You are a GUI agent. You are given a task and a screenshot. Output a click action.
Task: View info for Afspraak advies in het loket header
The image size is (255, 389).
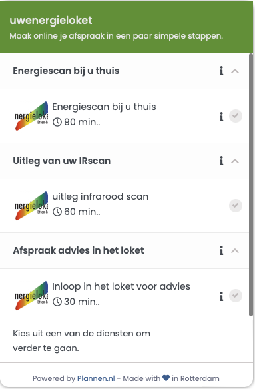pyautogui.click(x=221, y=250)
